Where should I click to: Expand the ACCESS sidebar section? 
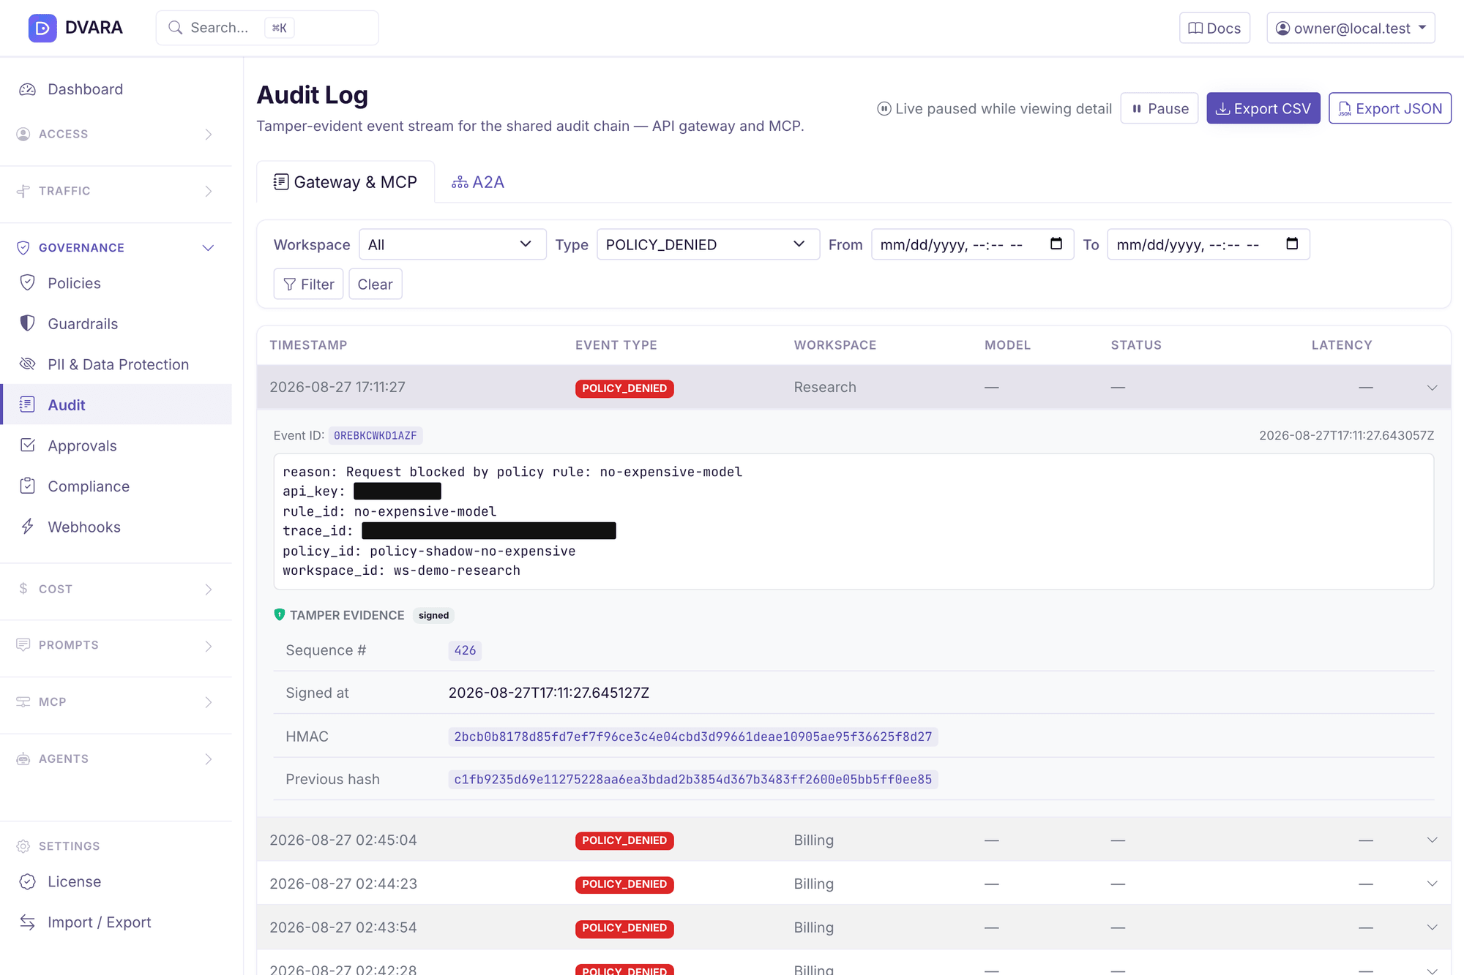(116, 134)
